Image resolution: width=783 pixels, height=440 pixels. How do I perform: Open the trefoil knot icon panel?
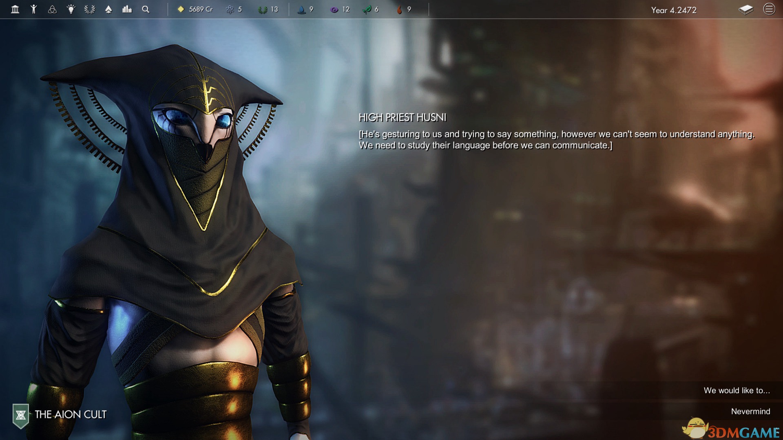point(52,9)
